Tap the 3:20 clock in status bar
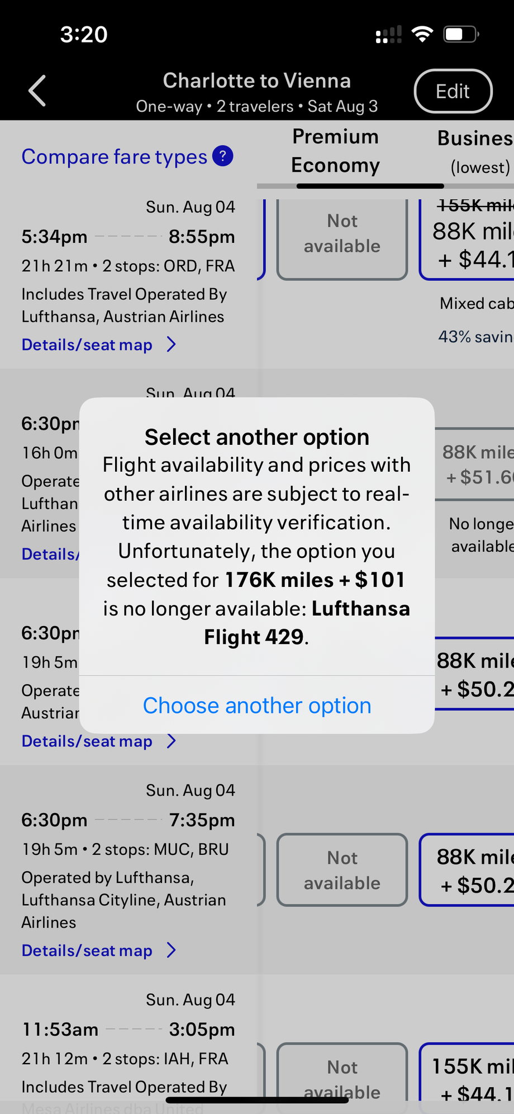Screen dimensions: 514x1114 coord(84,35)
